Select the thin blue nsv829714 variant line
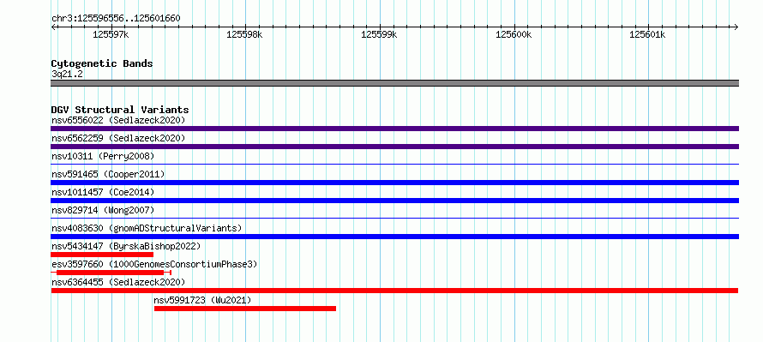Image resolution: width=763 pixels, height=342 pixels. (394, 219)
